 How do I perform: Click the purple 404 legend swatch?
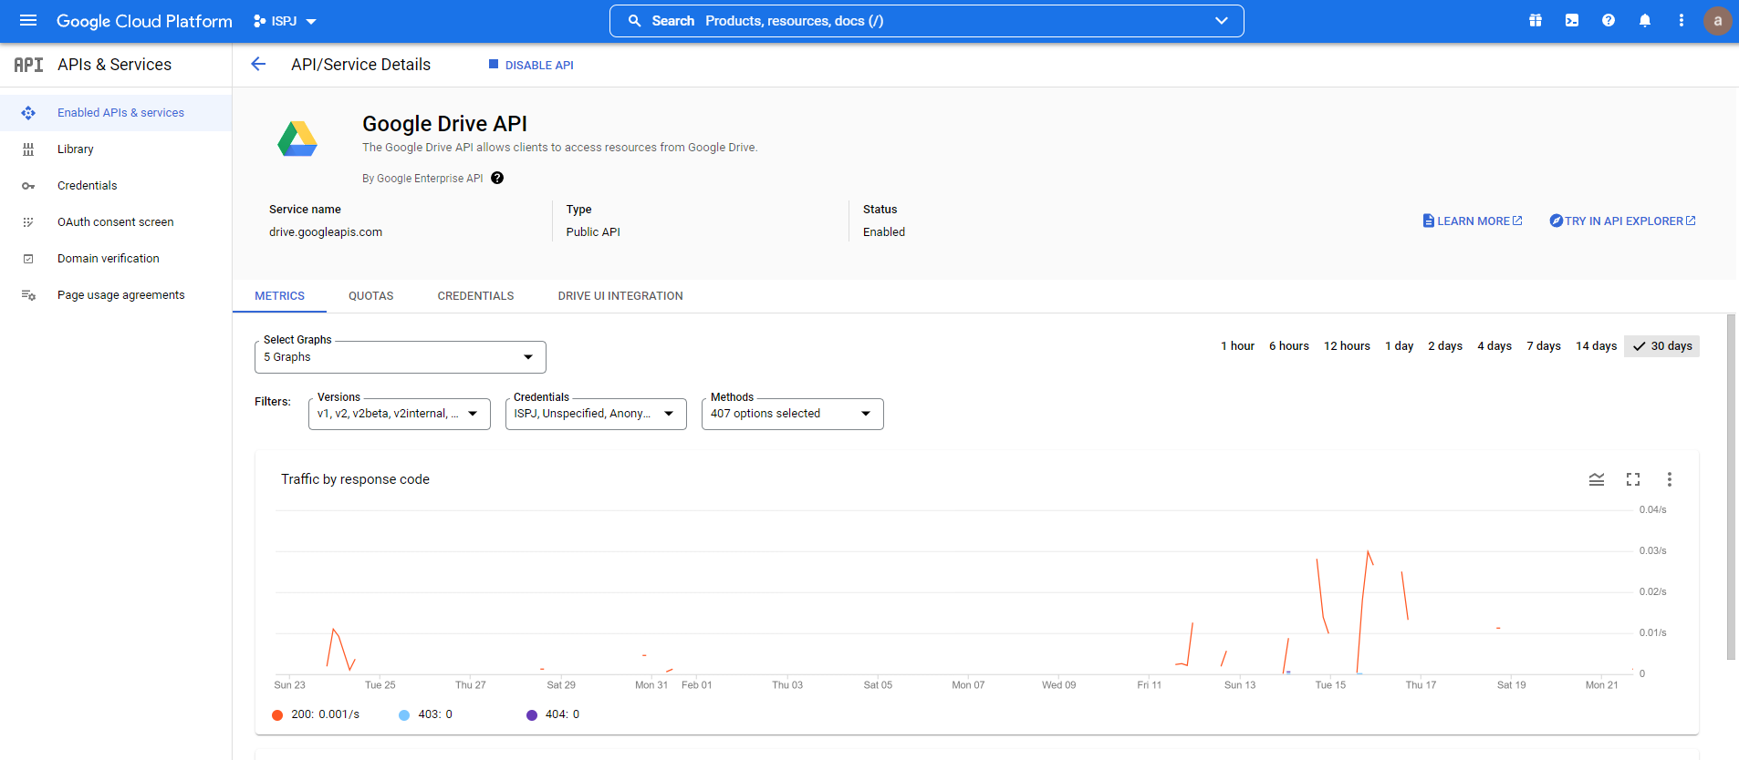(x=532, y=715)
